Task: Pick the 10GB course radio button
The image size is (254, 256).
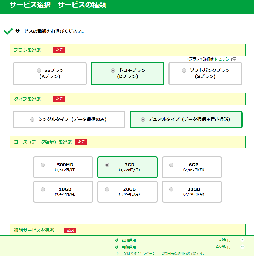Action: [43, 189]
